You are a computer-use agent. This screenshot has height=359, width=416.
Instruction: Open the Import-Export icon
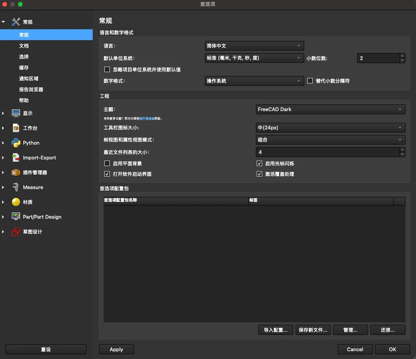(x=16, y=157)
